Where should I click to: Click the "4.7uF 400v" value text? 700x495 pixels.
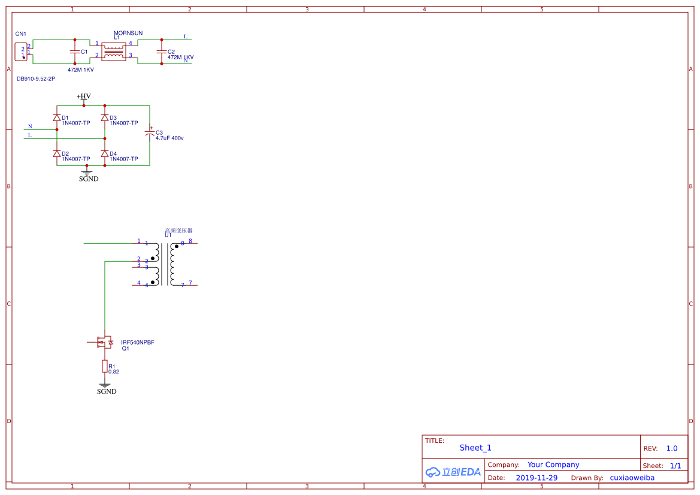tap(169, 138)
